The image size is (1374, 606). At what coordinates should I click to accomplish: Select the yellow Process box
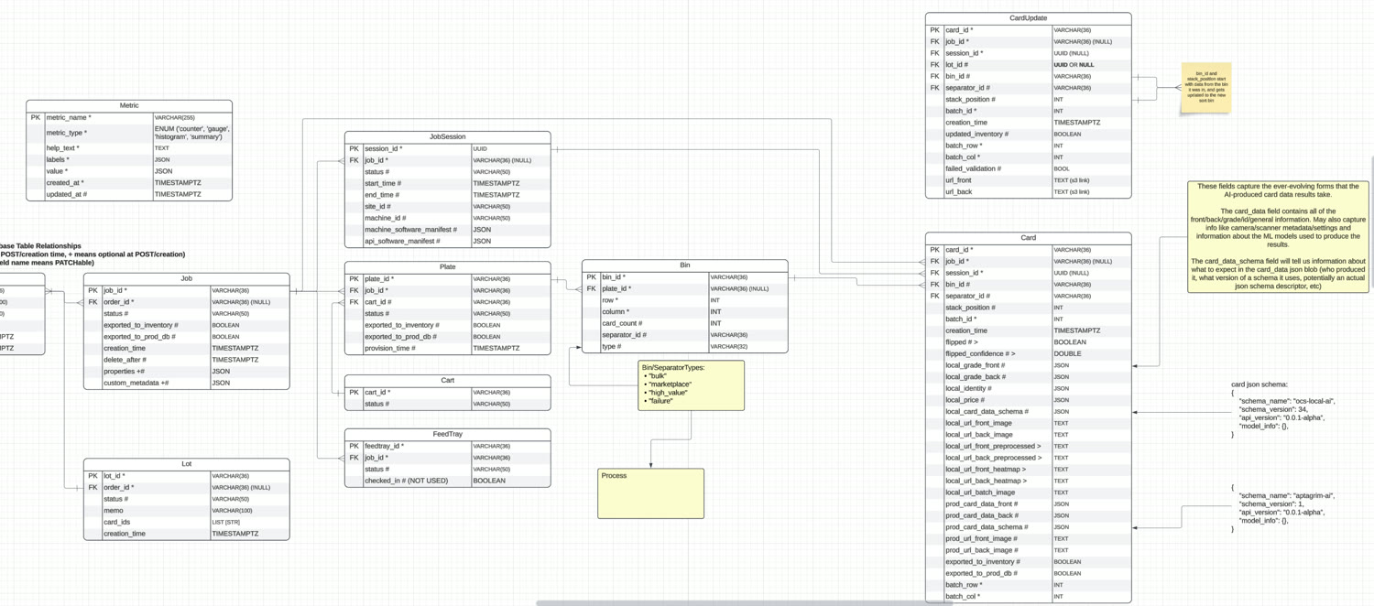[x=651, y=494]
